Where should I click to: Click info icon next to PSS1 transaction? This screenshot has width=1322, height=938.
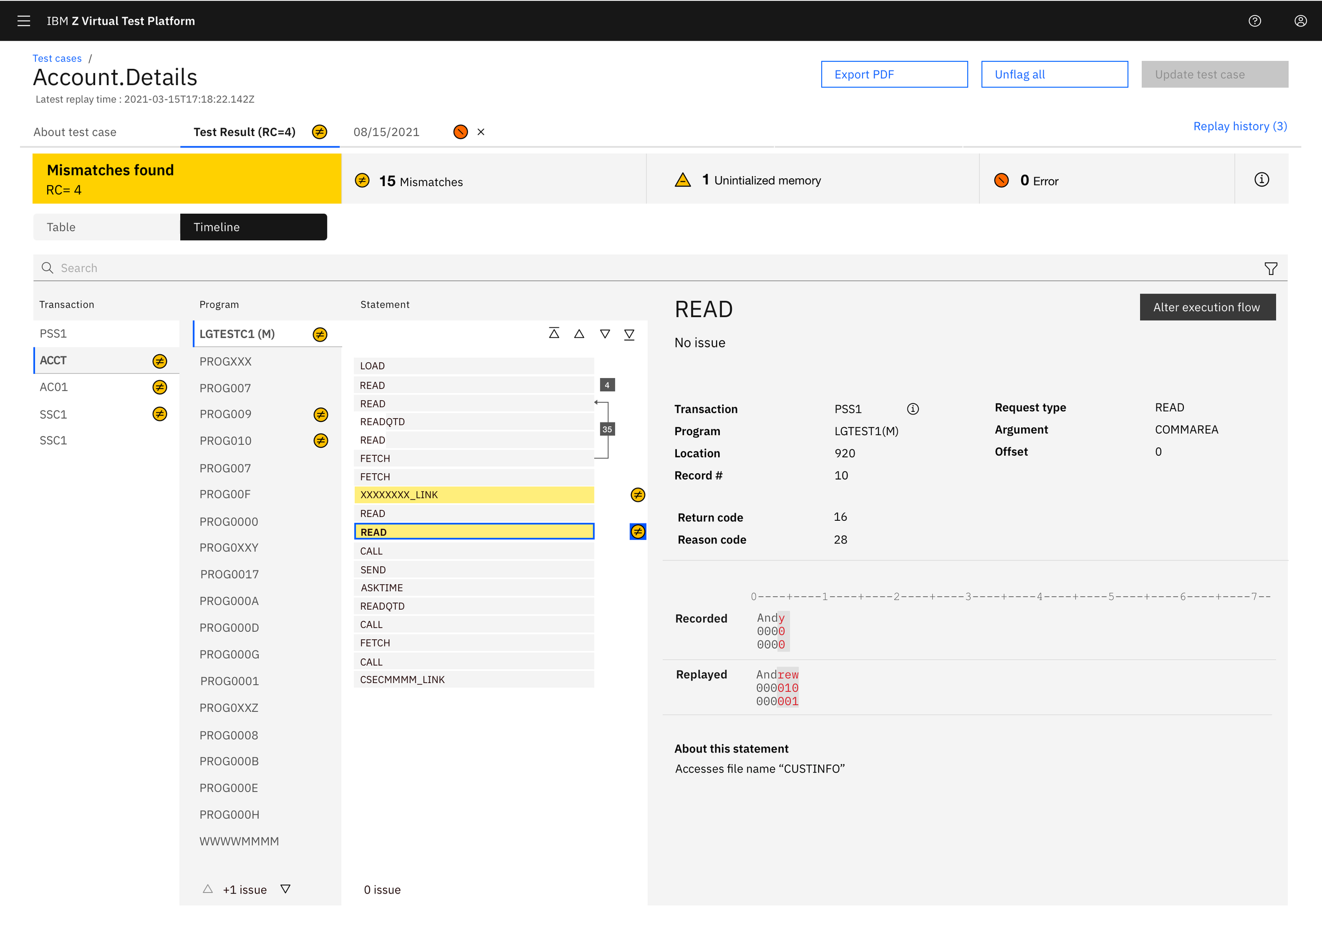913,409
